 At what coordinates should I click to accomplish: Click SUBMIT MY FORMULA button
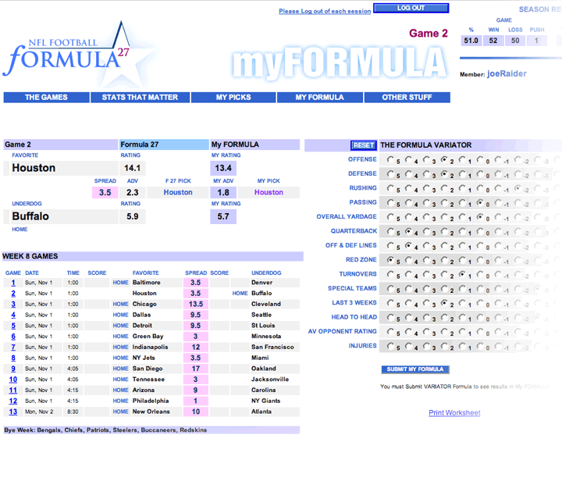[x=415, y=369]
